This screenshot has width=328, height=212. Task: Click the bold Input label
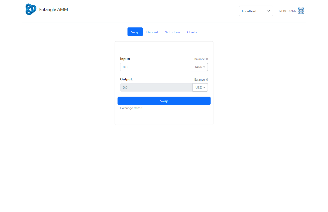[125, 59]
